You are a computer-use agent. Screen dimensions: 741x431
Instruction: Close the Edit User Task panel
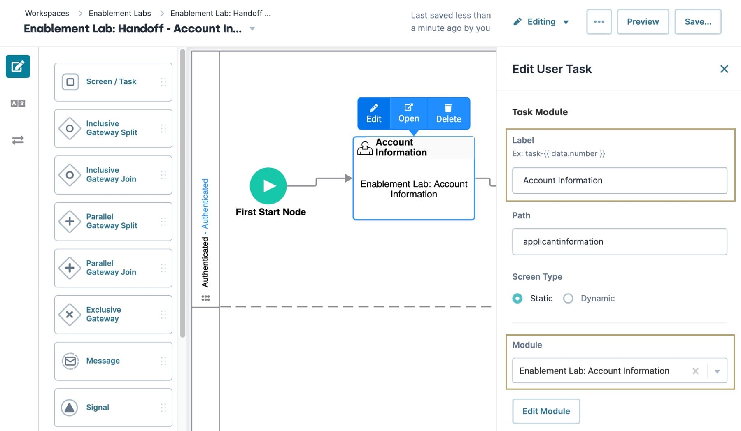[724, 69]
